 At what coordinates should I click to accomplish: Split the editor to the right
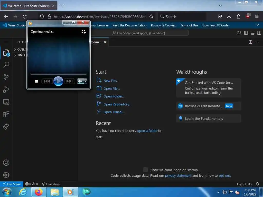click(x=250, y=42)
